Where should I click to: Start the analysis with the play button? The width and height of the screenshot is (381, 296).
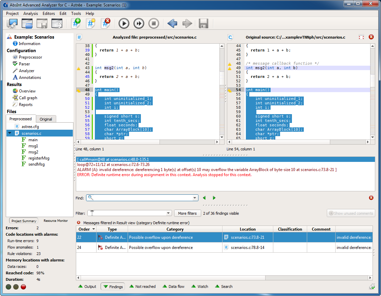[x=124, y=24]
